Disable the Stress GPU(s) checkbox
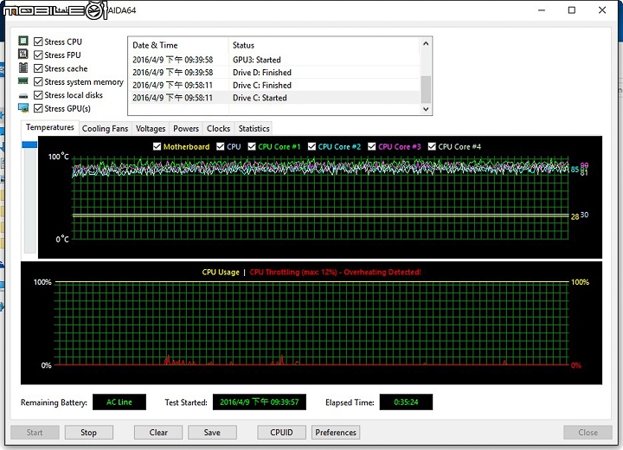623x450 pixels. (38, 108)
